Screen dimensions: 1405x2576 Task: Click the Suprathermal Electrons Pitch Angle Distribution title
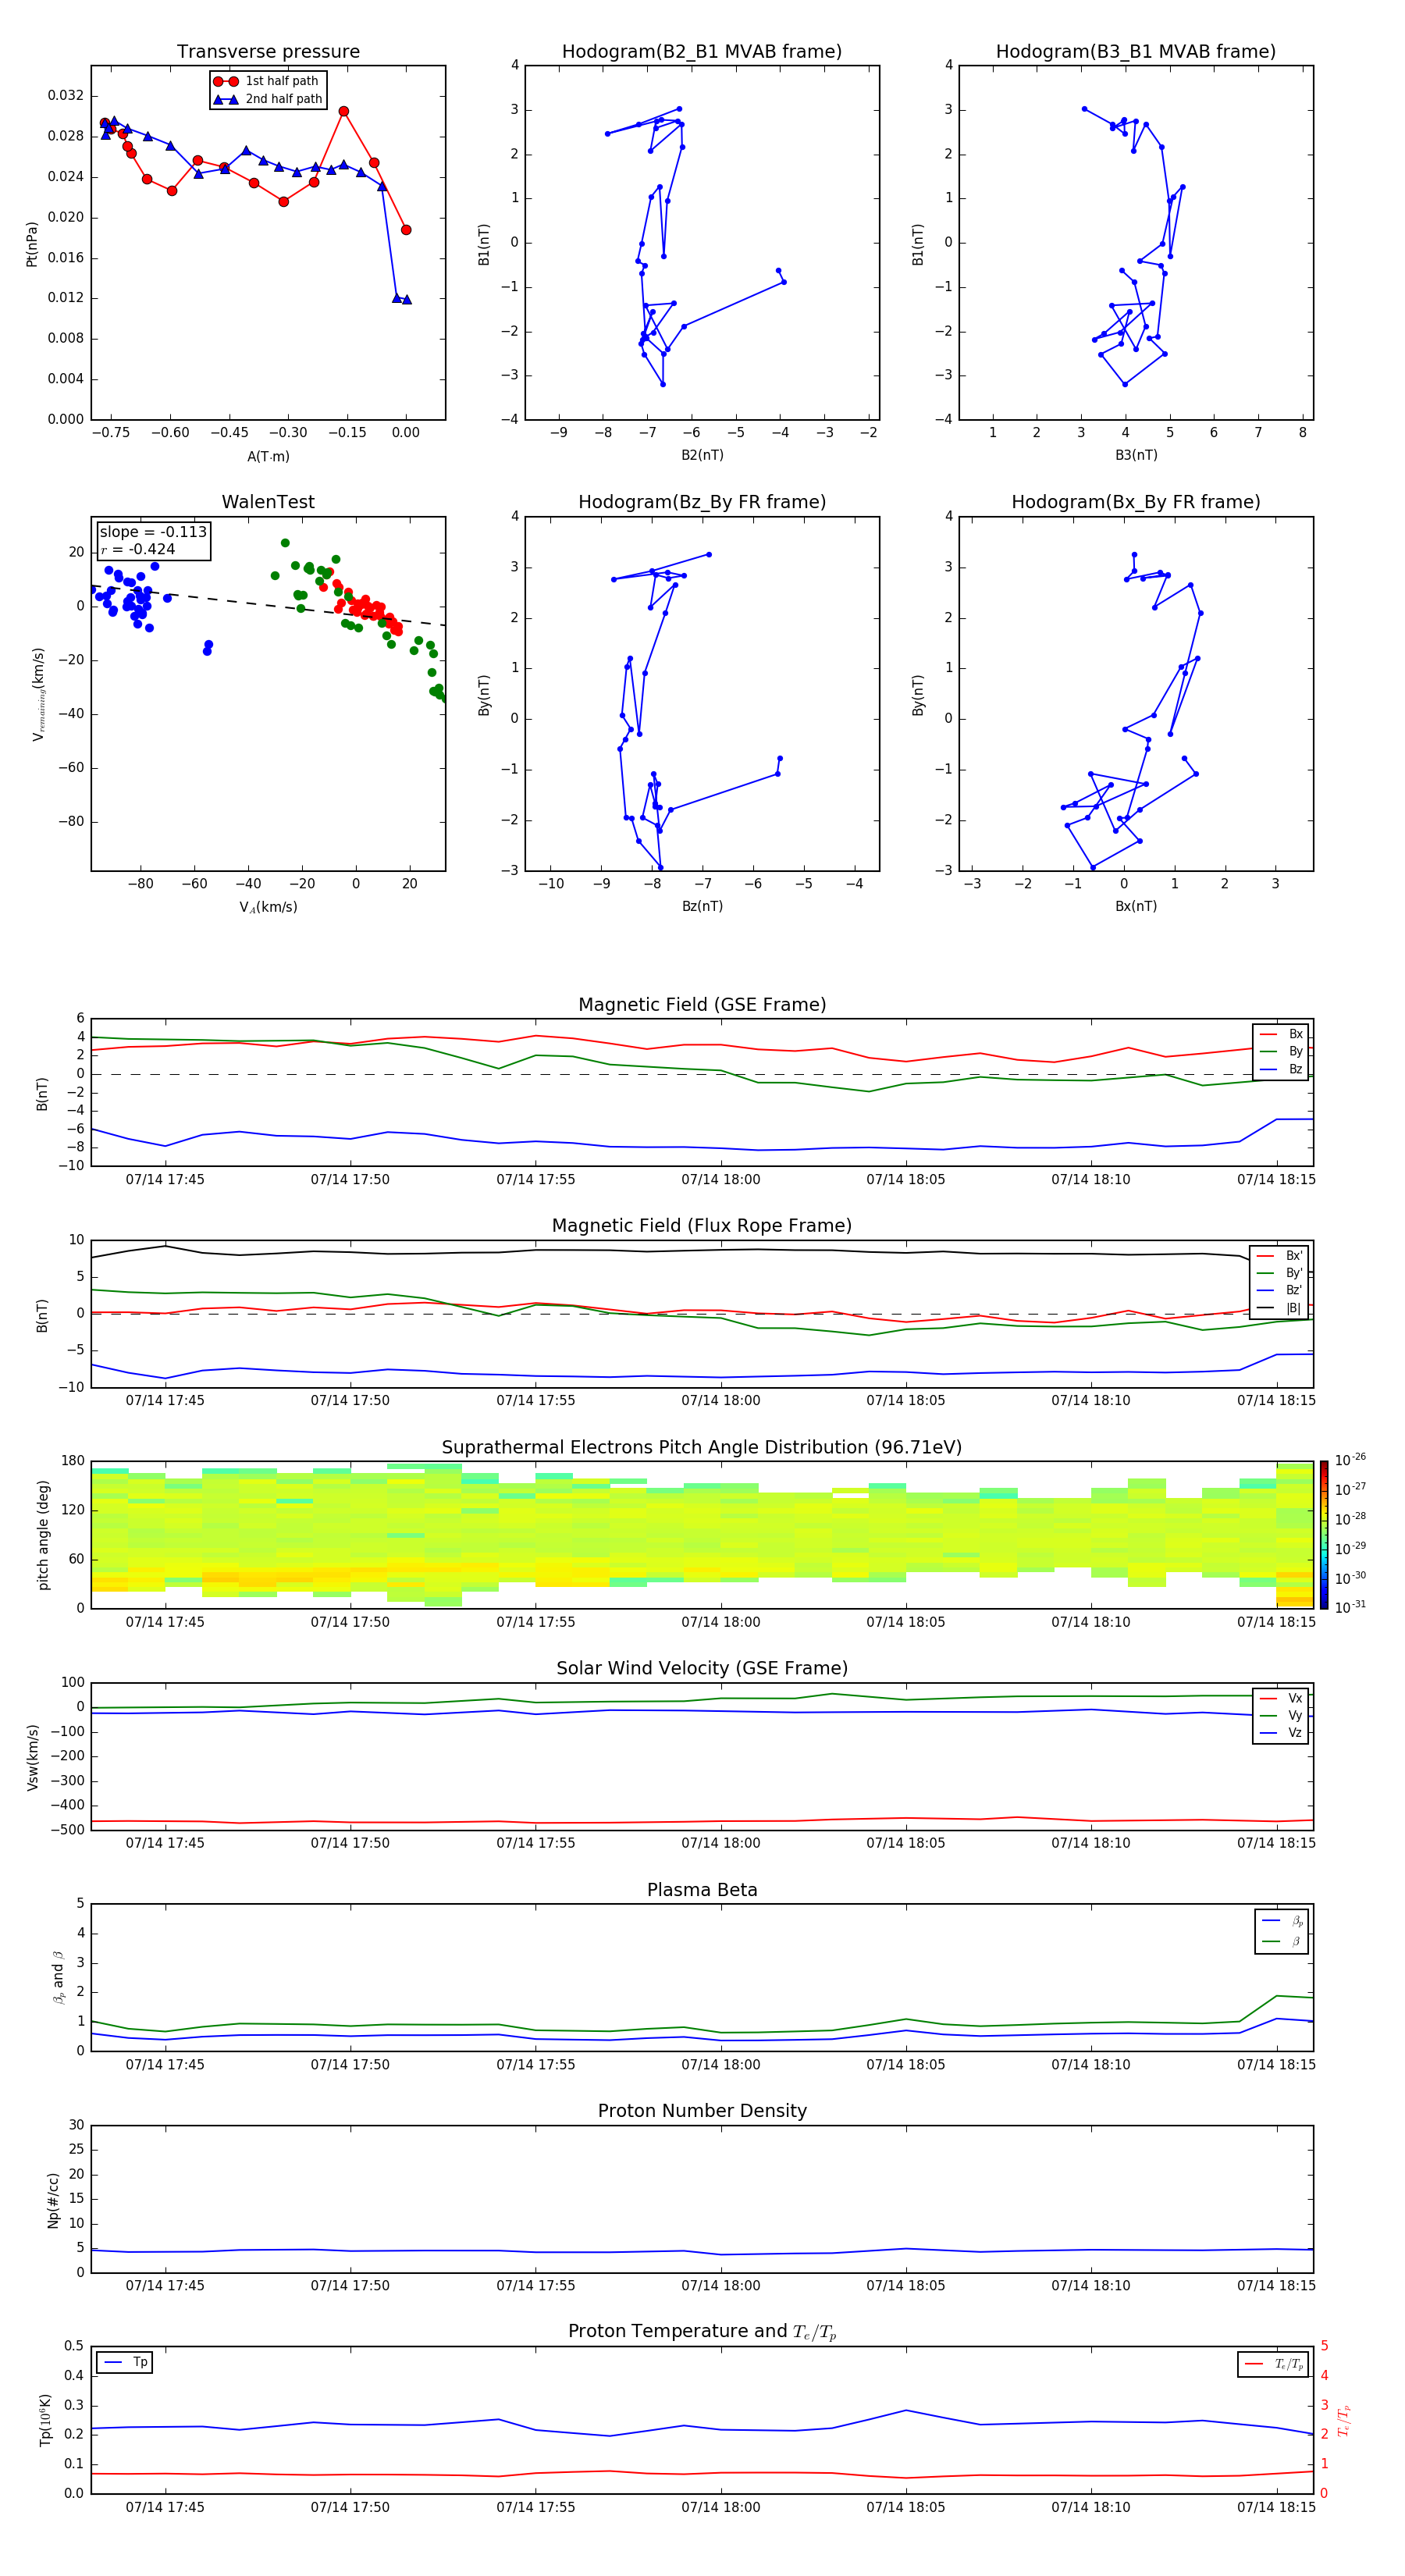click(x=702, y=1447)
